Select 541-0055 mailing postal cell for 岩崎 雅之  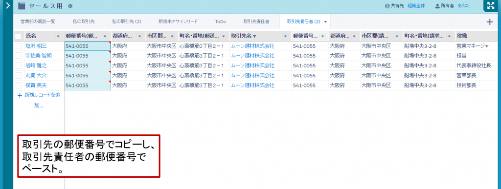coord(88,65)
